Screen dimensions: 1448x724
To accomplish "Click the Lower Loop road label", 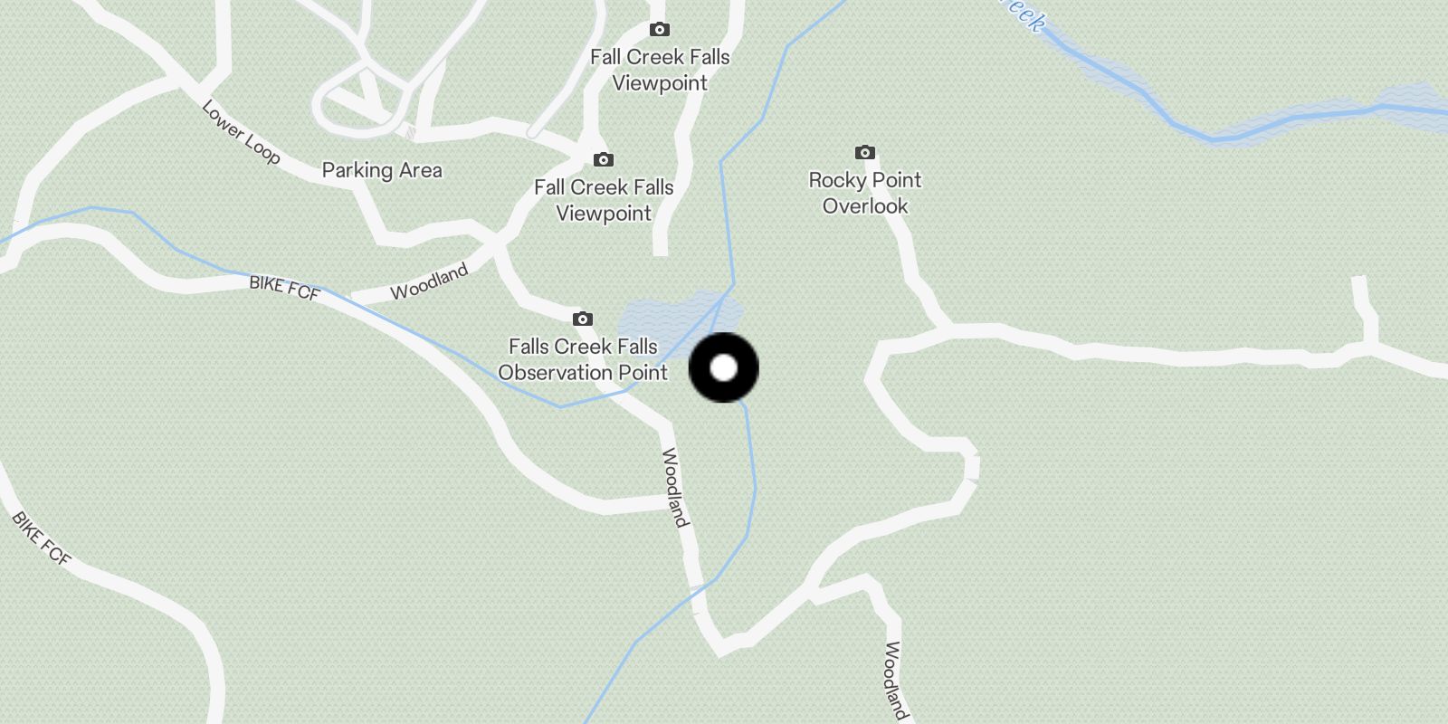I will (240, 132).
